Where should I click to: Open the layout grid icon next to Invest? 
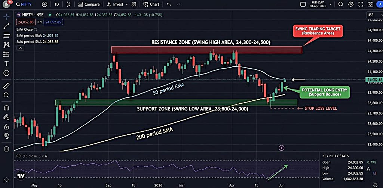pos(134,4)
